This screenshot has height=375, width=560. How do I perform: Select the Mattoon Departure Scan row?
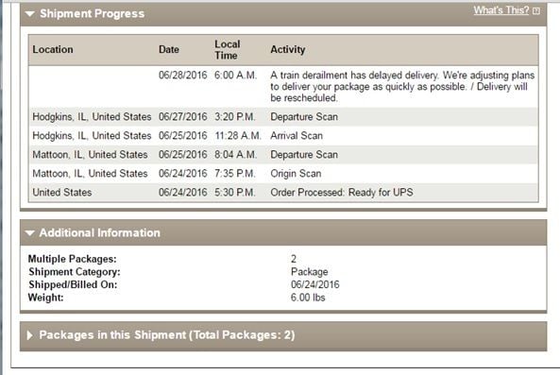[283, 155]
